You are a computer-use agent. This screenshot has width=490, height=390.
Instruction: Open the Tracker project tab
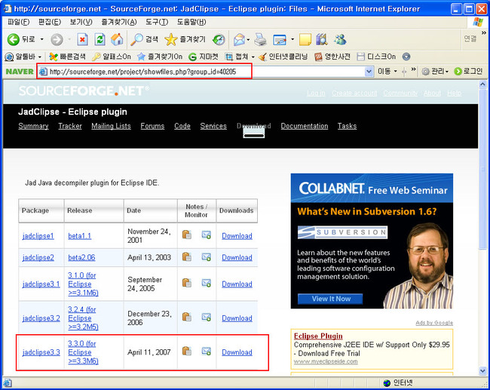click(70, 126)
